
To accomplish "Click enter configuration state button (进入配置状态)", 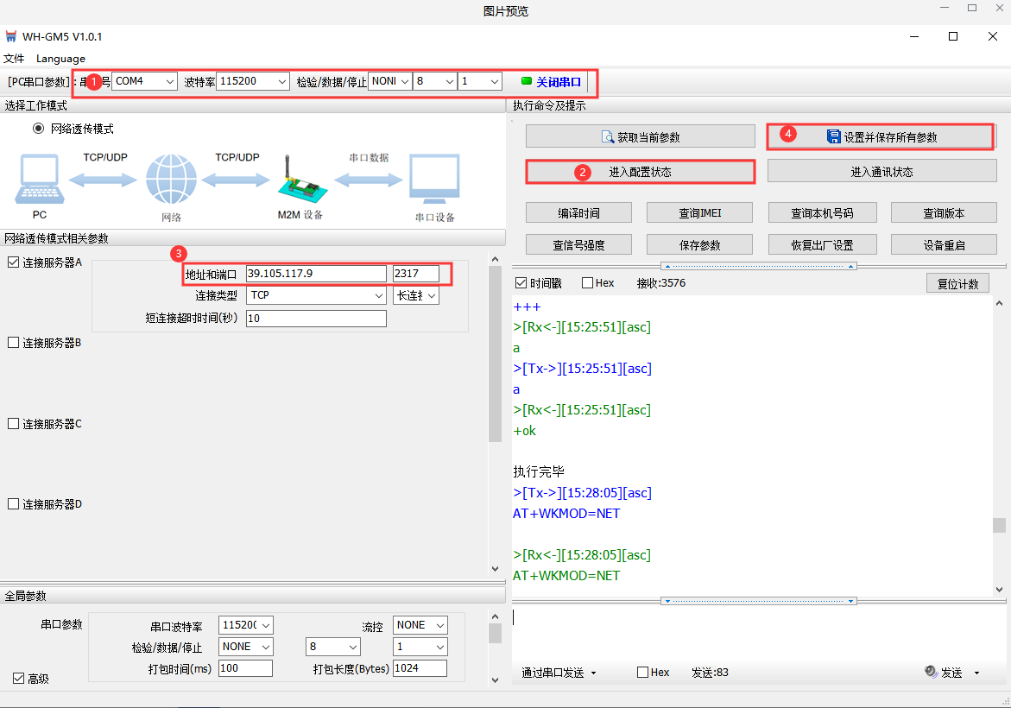I will [x=640, y=172].
